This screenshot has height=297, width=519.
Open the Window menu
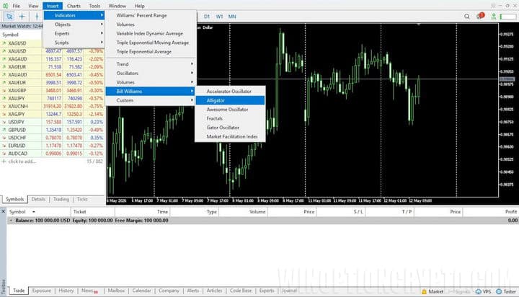click(117, 6)
